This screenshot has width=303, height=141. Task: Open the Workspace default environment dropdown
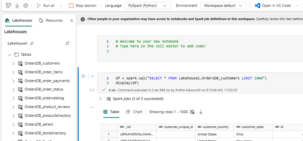223,6
